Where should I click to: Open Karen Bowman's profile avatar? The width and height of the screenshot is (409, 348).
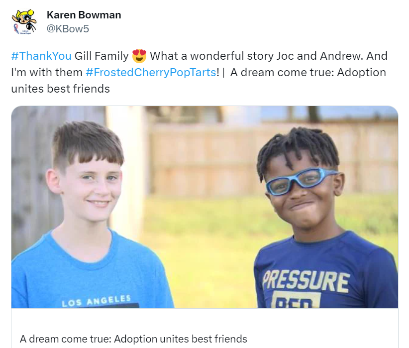[24, 22]
